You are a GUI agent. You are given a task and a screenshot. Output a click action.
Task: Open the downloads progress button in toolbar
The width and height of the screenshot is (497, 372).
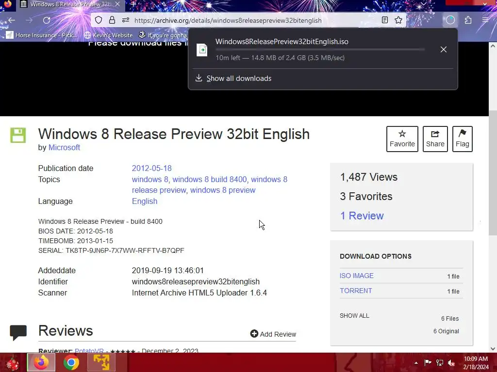(x=450, y=20)
